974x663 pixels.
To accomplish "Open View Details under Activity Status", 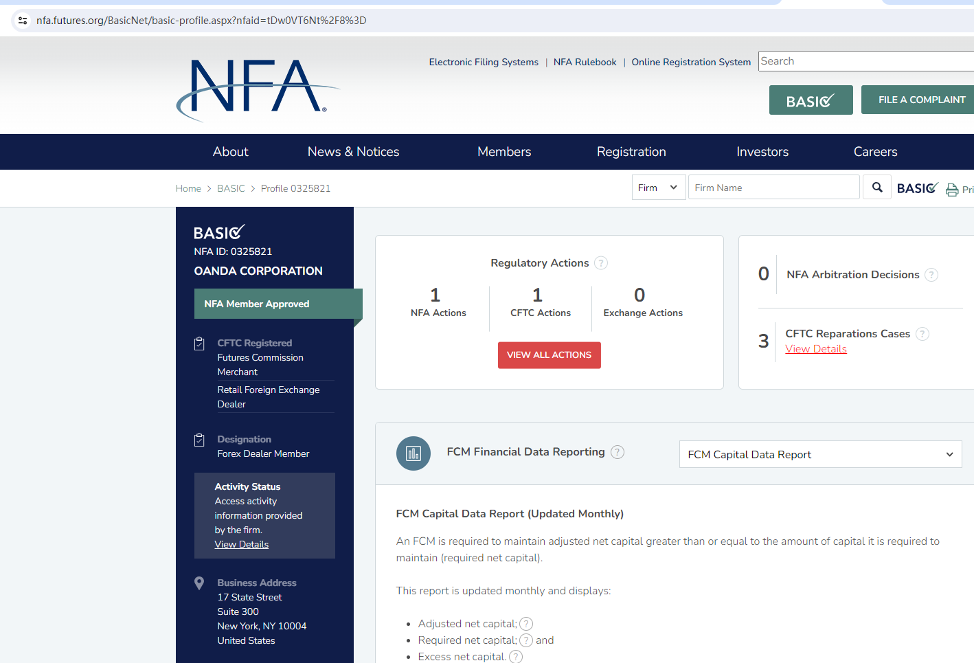I will (x=242, y=544).
